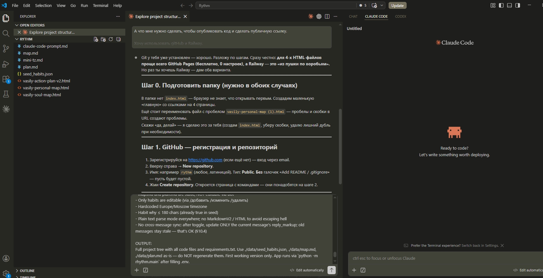Toggle the bottom Panel visibility
543x278 pixels.
(x=509, y=5)
